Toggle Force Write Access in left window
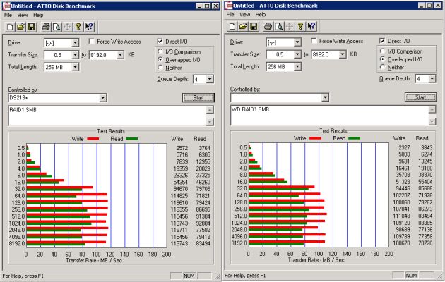Image resolution: width=445 pixels, height=282 pixels. pos(91,42)
